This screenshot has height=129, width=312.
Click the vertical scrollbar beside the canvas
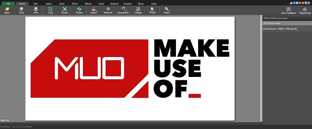point(261,68)
